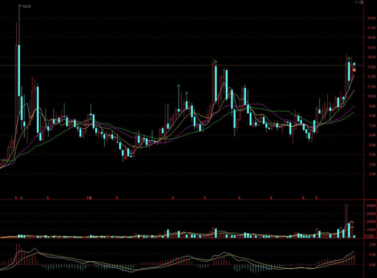Select the leftmost green up-arrow signal marker
Viewport: 377px width, 278px height.
179,86
